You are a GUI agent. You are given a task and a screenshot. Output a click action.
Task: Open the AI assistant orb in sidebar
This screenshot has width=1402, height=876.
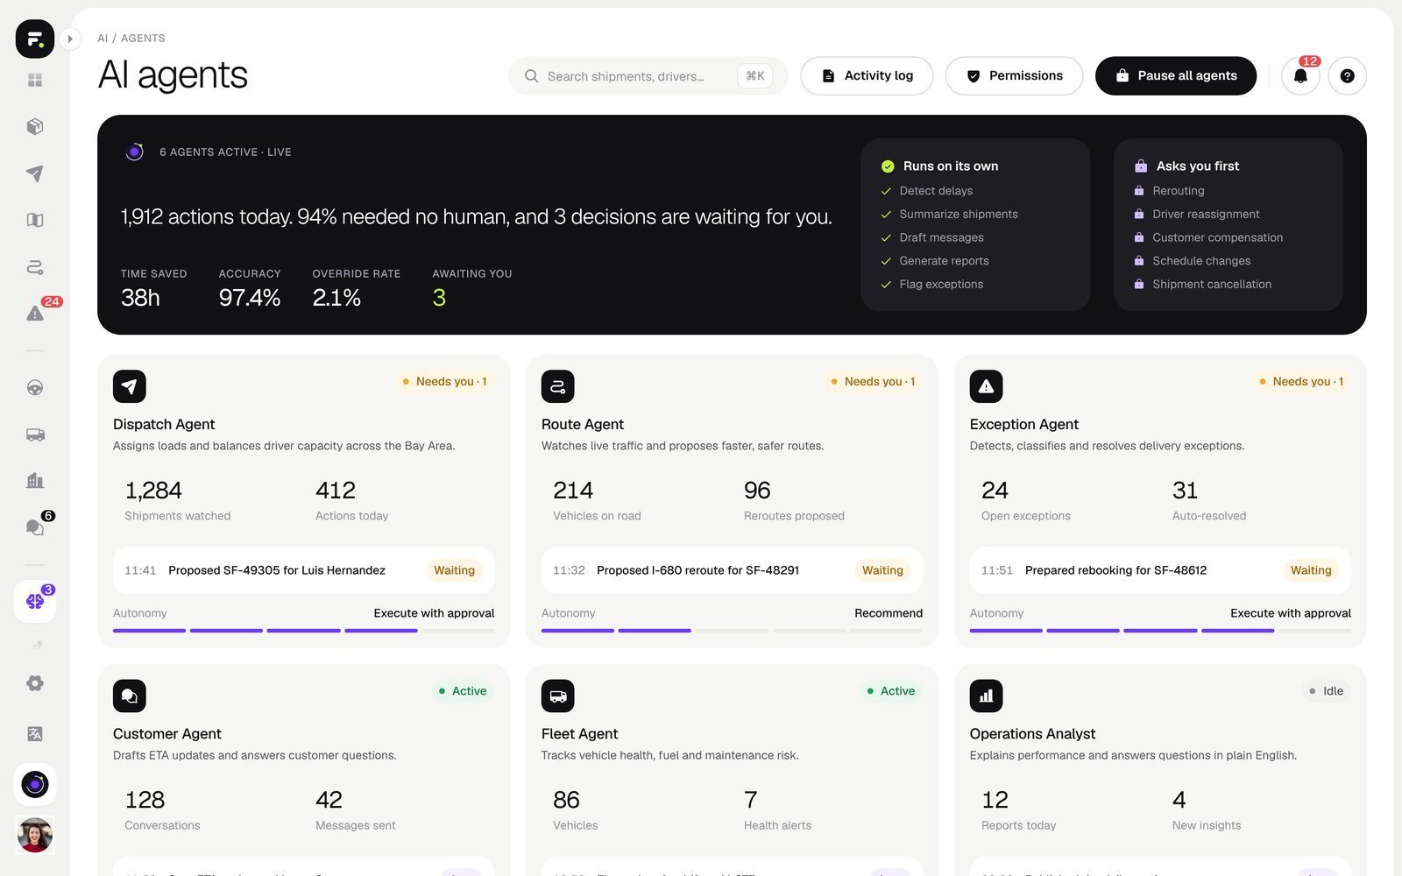35,784
